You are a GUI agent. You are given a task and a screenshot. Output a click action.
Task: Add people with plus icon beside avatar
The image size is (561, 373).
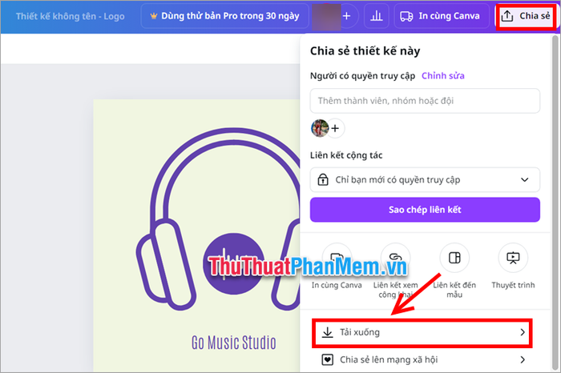point(335,128)
